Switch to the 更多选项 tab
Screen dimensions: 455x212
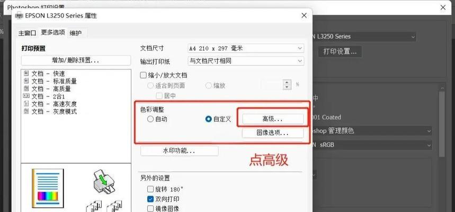click(53, 32)
